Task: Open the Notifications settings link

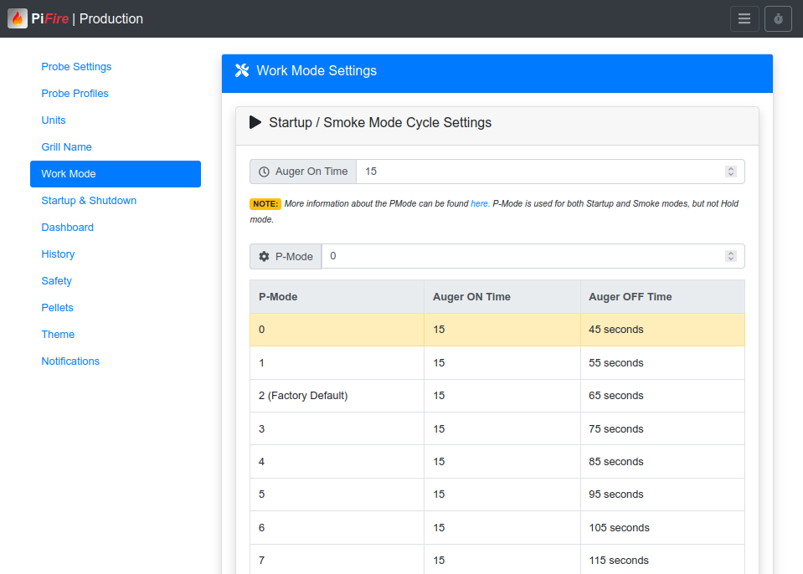Action: pyautogui.click(x=70, y=361)
